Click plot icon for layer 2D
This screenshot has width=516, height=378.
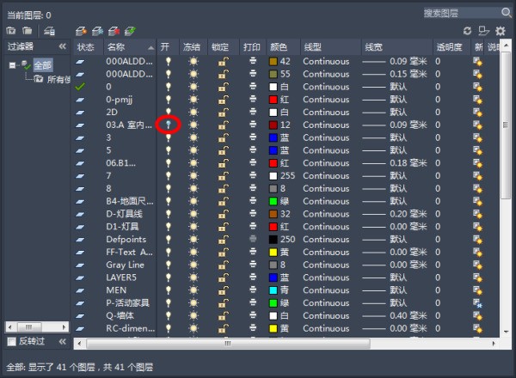click(253, 112)
